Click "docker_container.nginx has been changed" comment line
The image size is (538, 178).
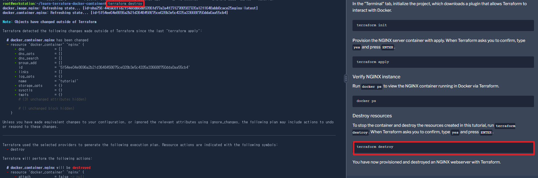[47, 40]
